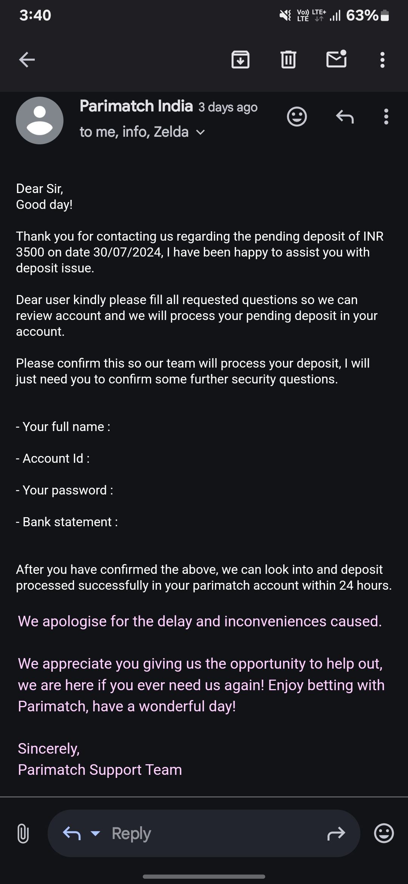Tap the sender avatar picture

[x=40, y=121]
